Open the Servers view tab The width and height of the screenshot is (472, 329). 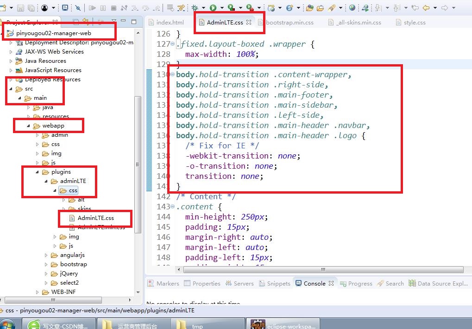(239, 283)
